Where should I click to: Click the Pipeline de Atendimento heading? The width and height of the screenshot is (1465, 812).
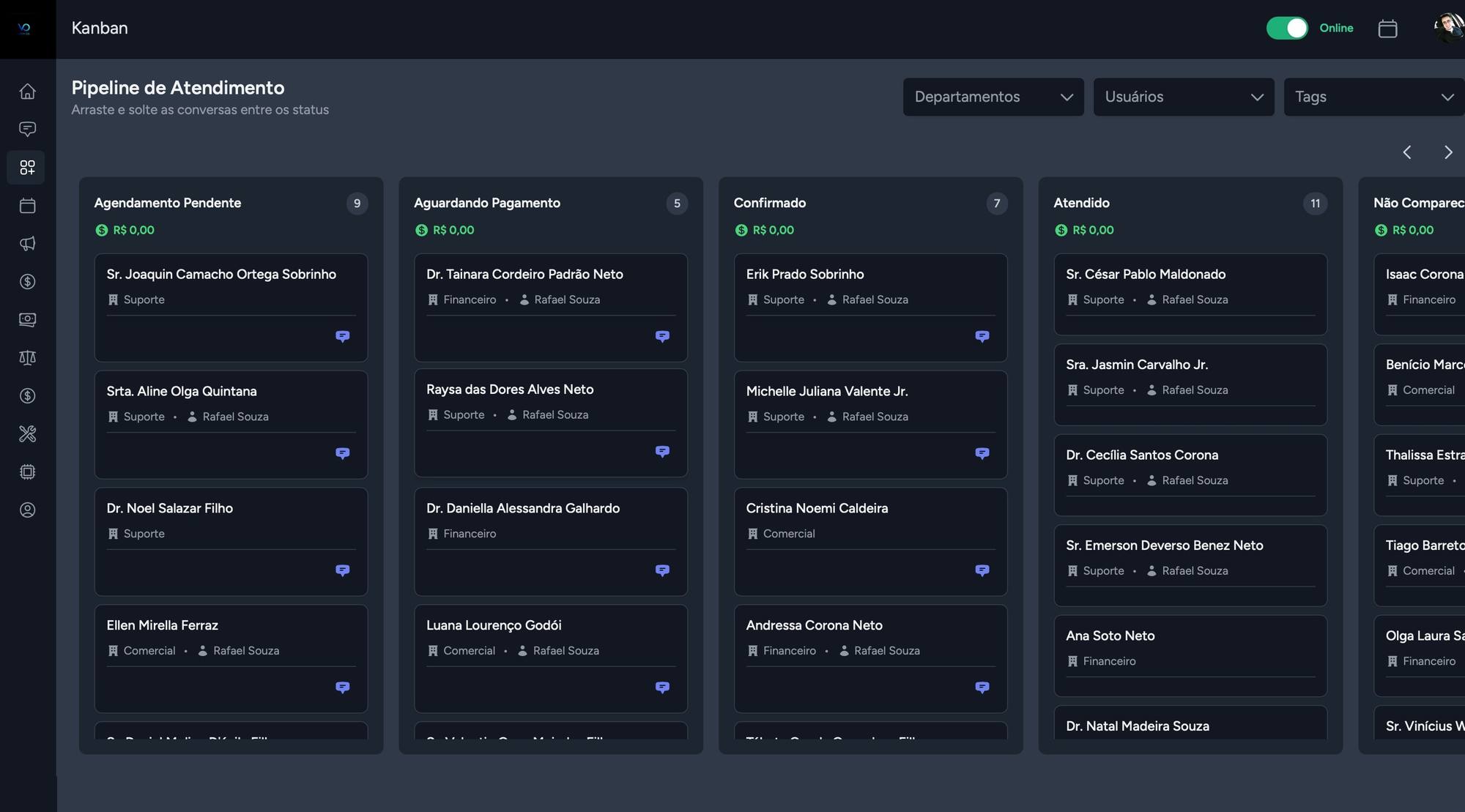tap(178, 88)
